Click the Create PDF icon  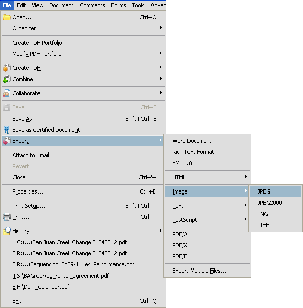[7, 68]
